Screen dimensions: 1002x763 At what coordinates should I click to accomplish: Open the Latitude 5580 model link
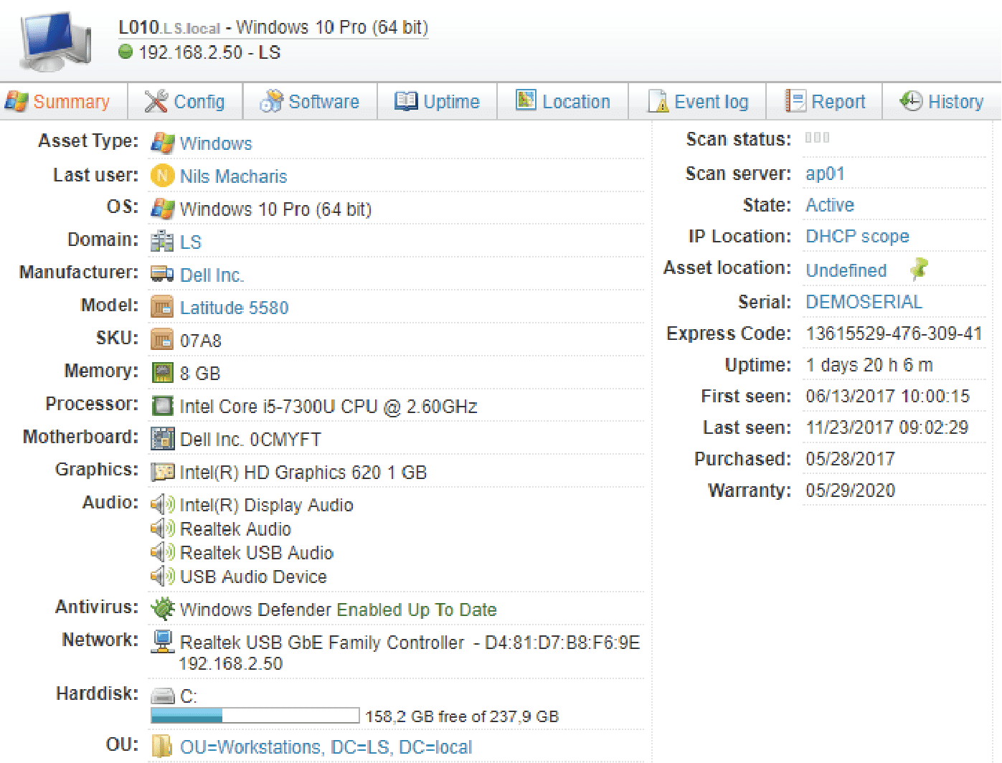(x=234, y=308)
